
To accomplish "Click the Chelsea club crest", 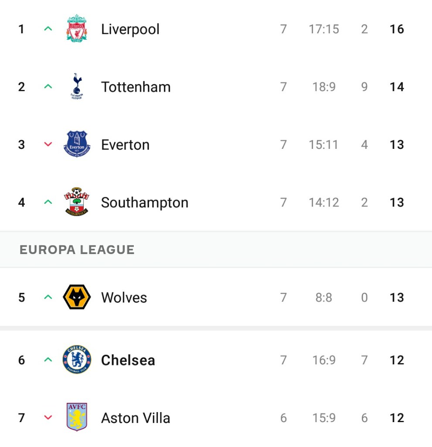I will (x=77, y=360).
